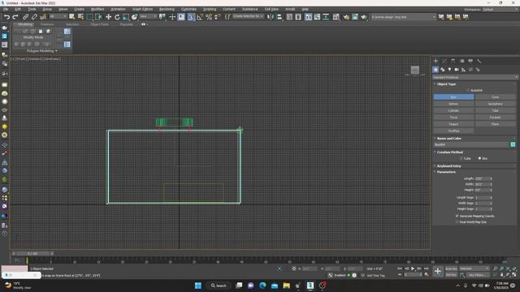The width and height of the screenshot is (520, 292).
Task: Open the Select by Name dialog
Action: 80,17
